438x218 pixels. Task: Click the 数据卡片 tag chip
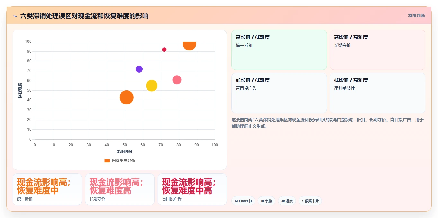pos(310,201)
